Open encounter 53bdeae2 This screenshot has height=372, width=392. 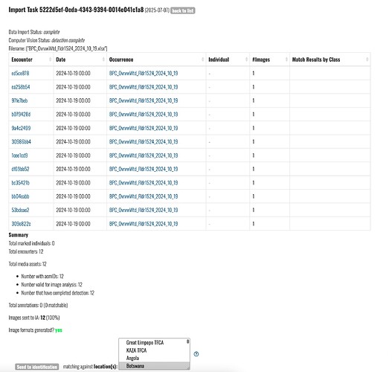point(20,210)
